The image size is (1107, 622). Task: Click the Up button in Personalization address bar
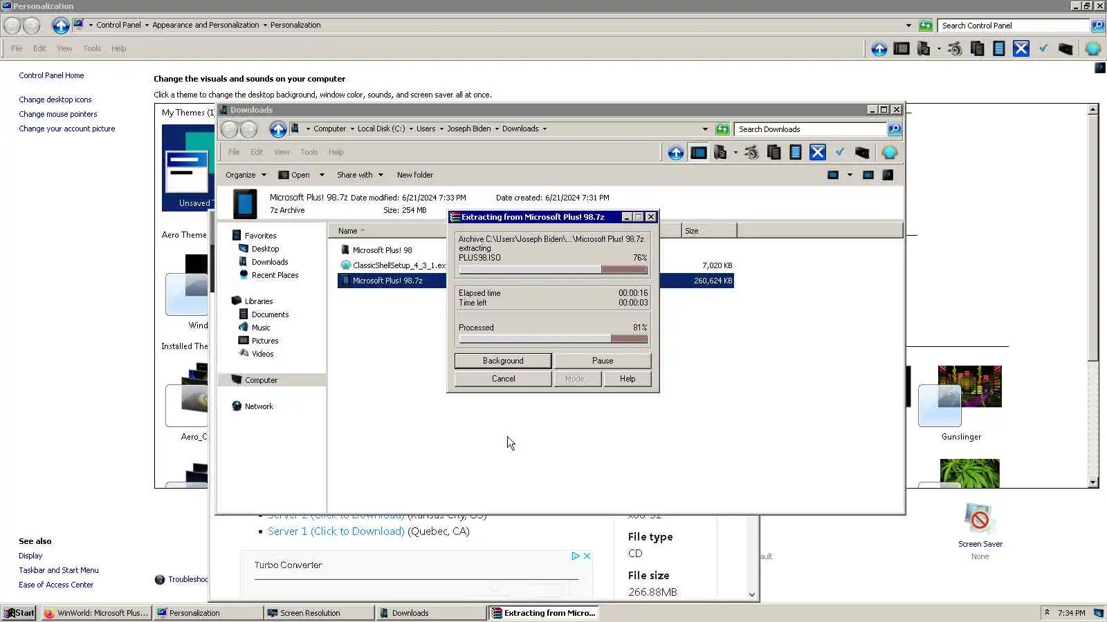61,26
